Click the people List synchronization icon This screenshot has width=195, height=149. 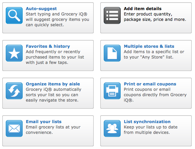[112, 128]
